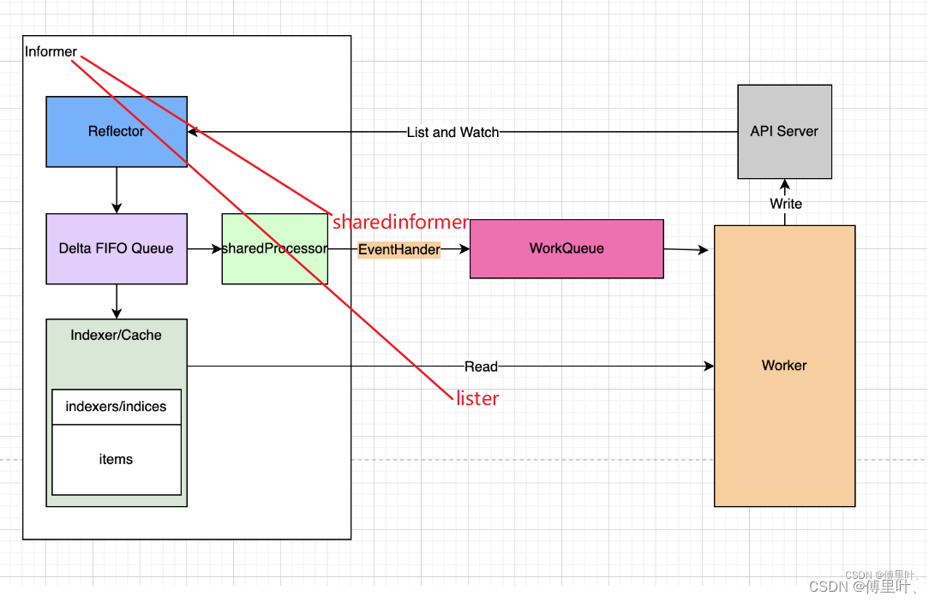This screenshot has width=929, height=602.
Task: Click the API Server box
Action: (784, 131)
